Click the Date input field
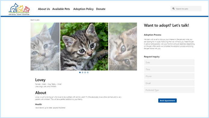The height and width of the screenshot is (118, 209). tap(169, 62)
